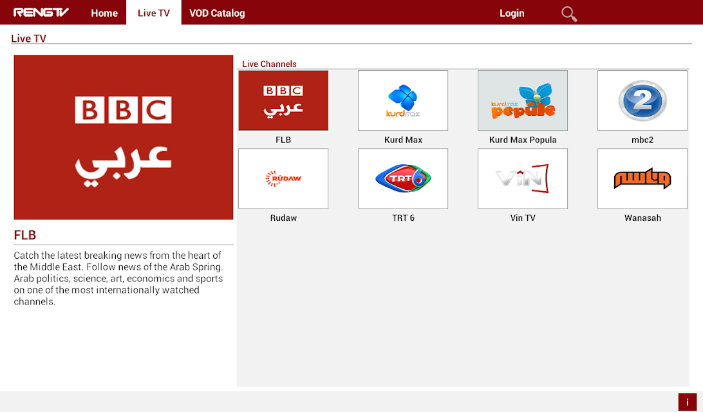703x412 pixels.
Task: Select the Rudaw channel logo
Action: pyautogui.click(x=283, y=178)
